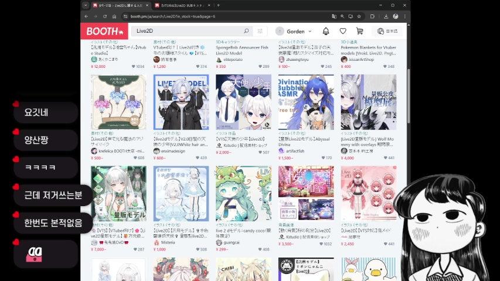Click the search magnifier icon
500x281 pixels.
(246, 31)
